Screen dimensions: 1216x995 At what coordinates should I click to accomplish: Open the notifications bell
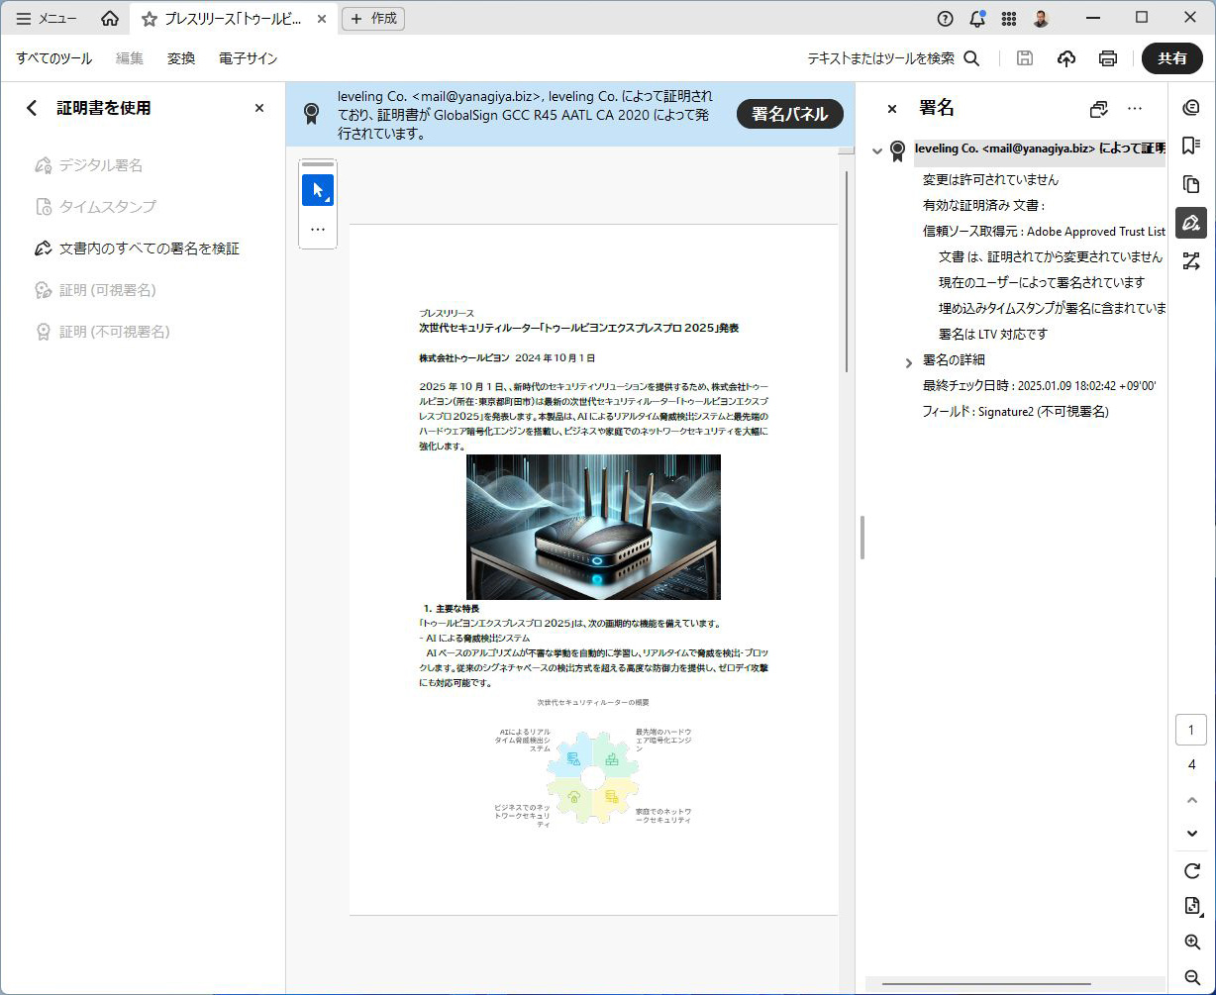(x=977, y=18)
